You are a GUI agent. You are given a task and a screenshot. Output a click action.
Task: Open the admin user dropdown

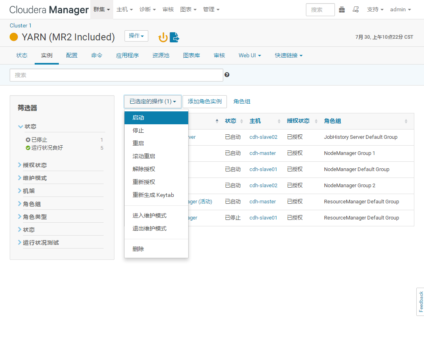point(401,9)
